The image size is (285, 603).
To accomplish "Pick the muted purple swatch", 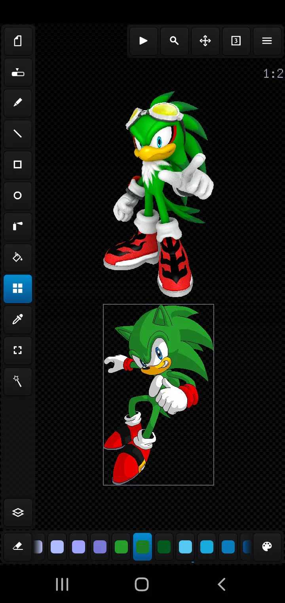I will pyautogui.click(x=100, y=547).
